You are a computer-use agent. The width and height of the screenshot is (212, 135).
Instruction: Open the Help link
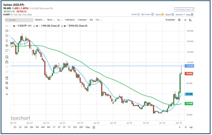pos(189,15)
